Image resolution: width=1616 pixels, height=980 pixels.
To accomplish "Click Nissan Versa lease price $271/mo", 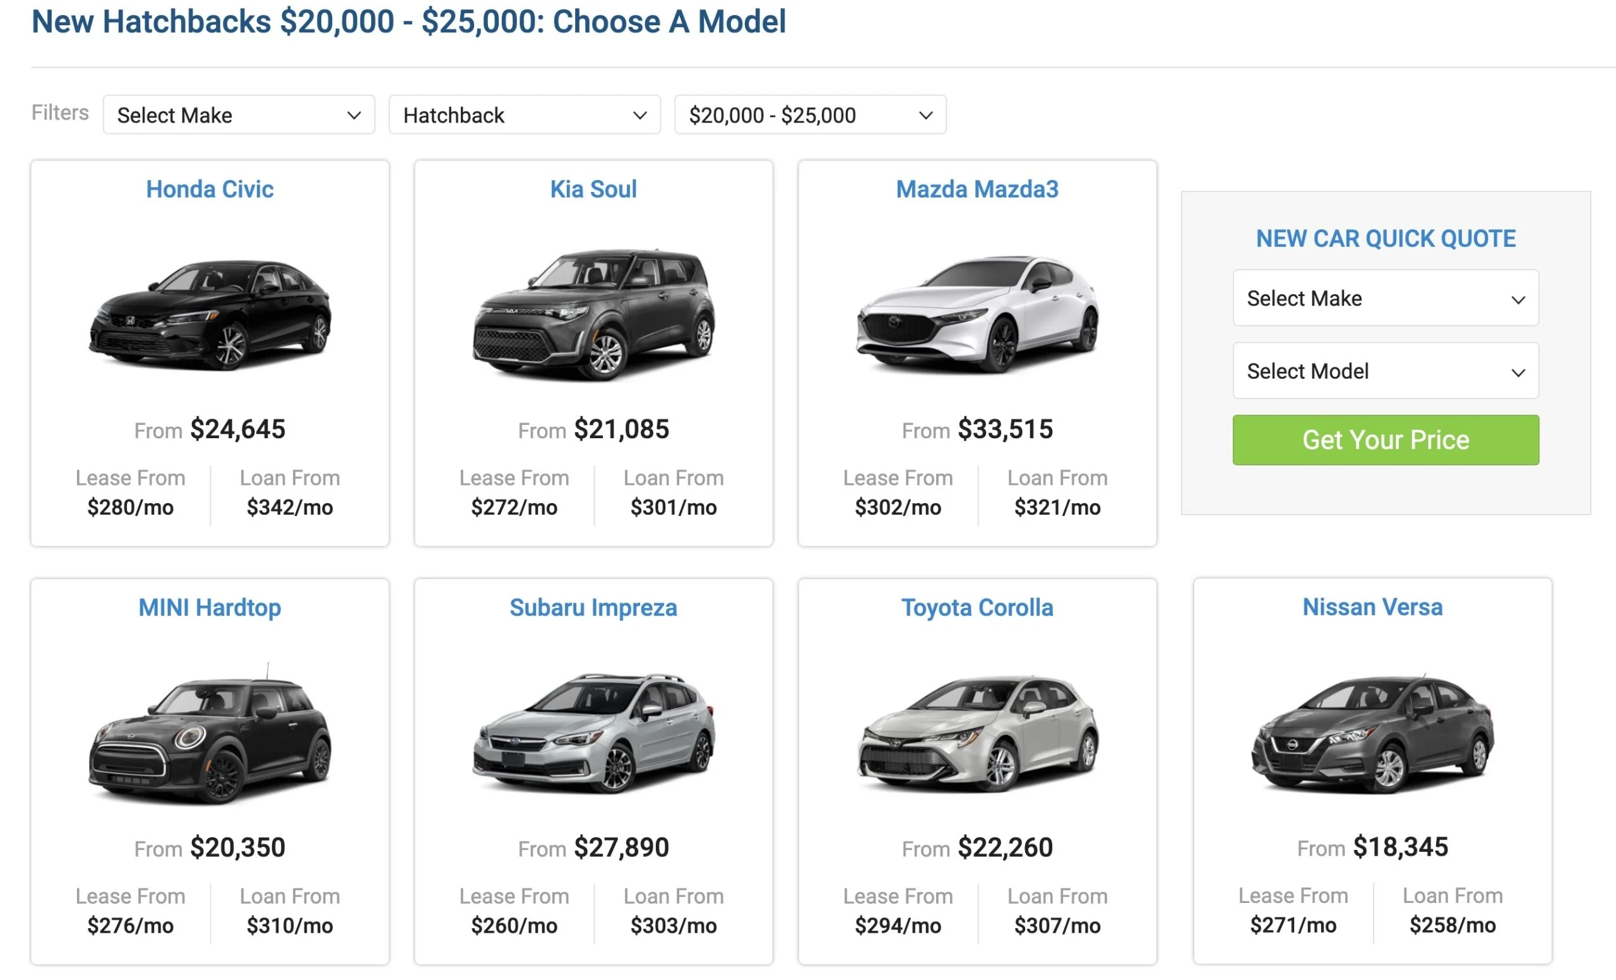I will [1293, 925].
